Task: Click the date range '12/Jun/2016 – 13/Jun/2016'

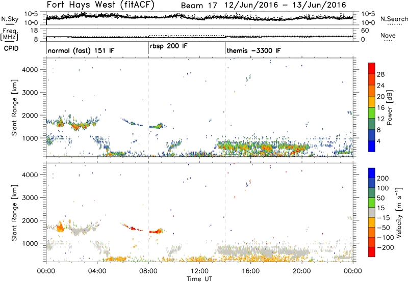Action: coord(286,5)
